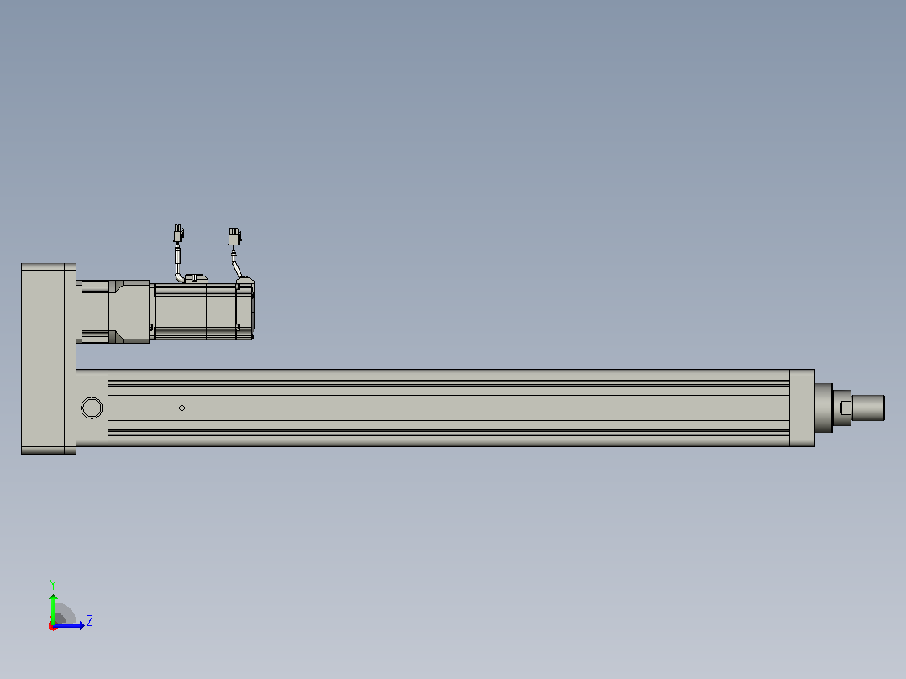The image size is (906, 679).
Task: Select the rod collar beside the front end cap
Action: tap(824, 408)
